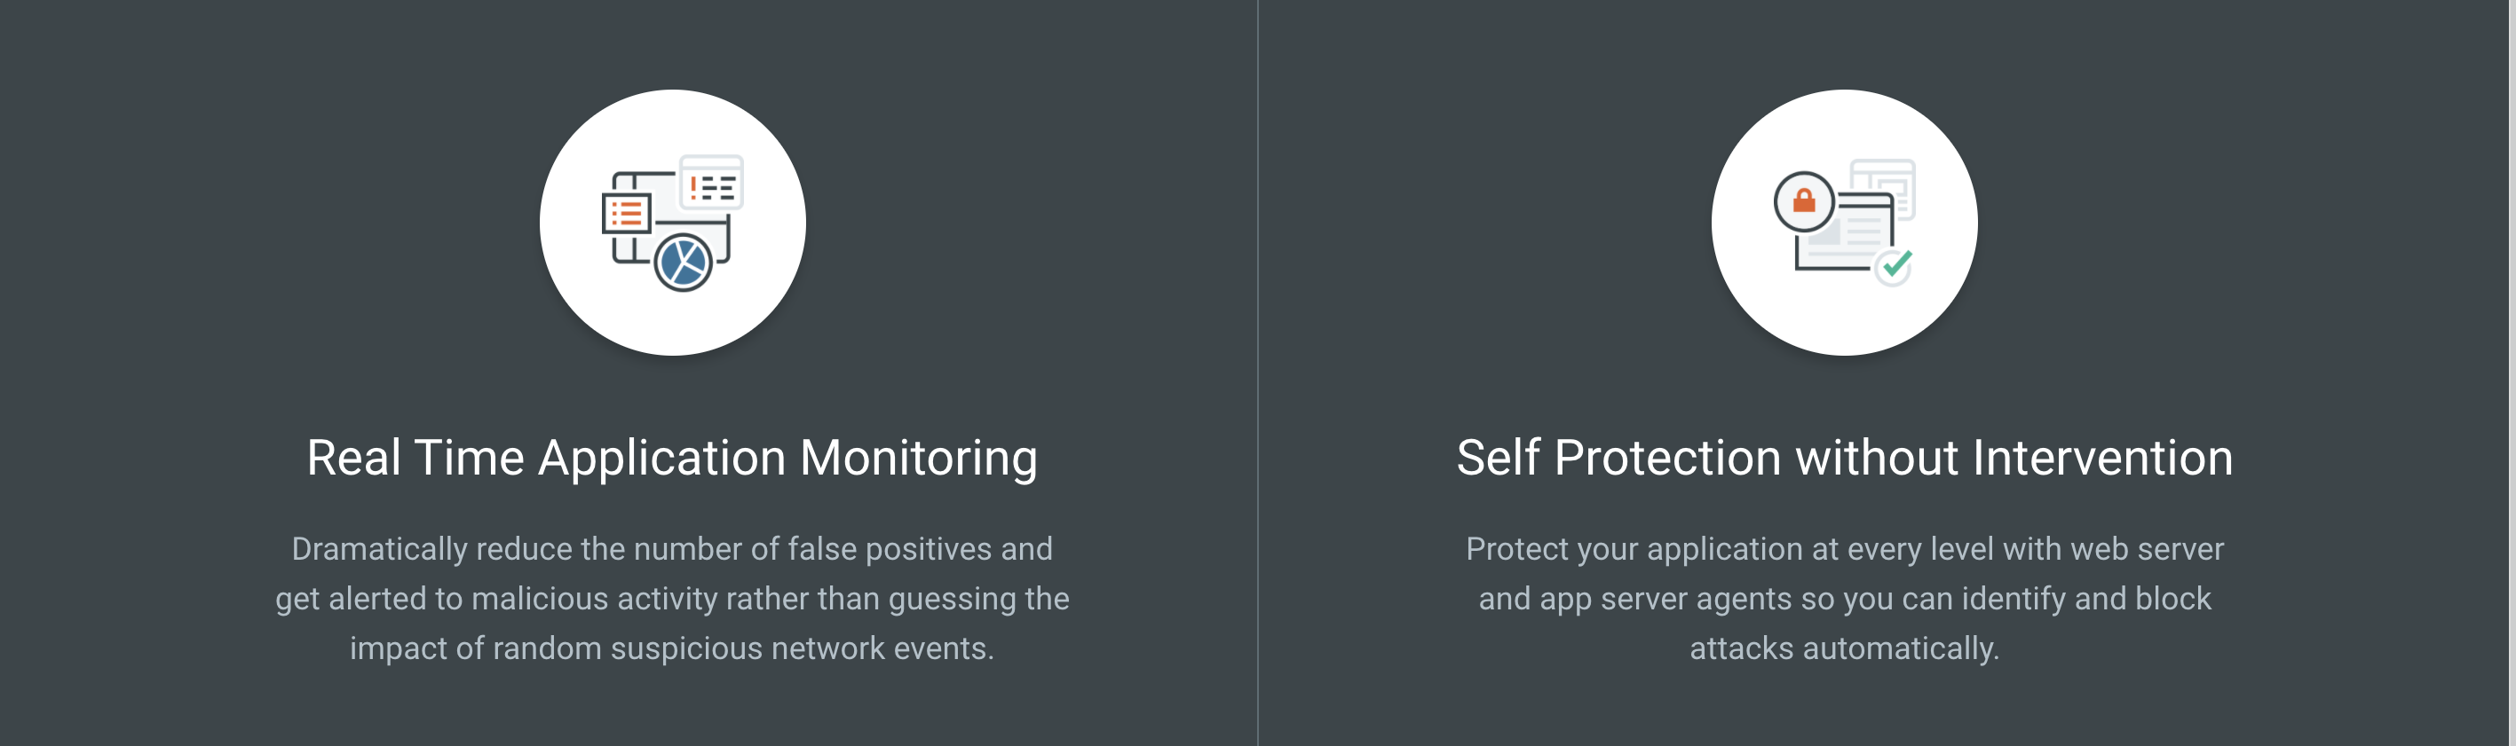The image size is (2516, 746).
Task: Click the "impact of random suspicious network events" line
Action: pyautogui.click(x=672, y=648)
